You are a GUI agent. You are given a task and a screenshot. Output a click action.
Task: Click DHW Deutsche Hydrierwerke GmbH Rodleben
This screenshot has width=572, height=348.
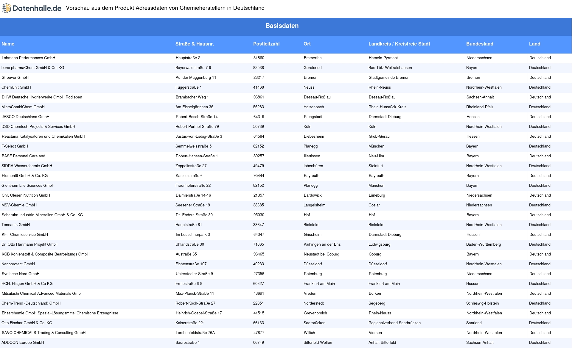point(42,97)
